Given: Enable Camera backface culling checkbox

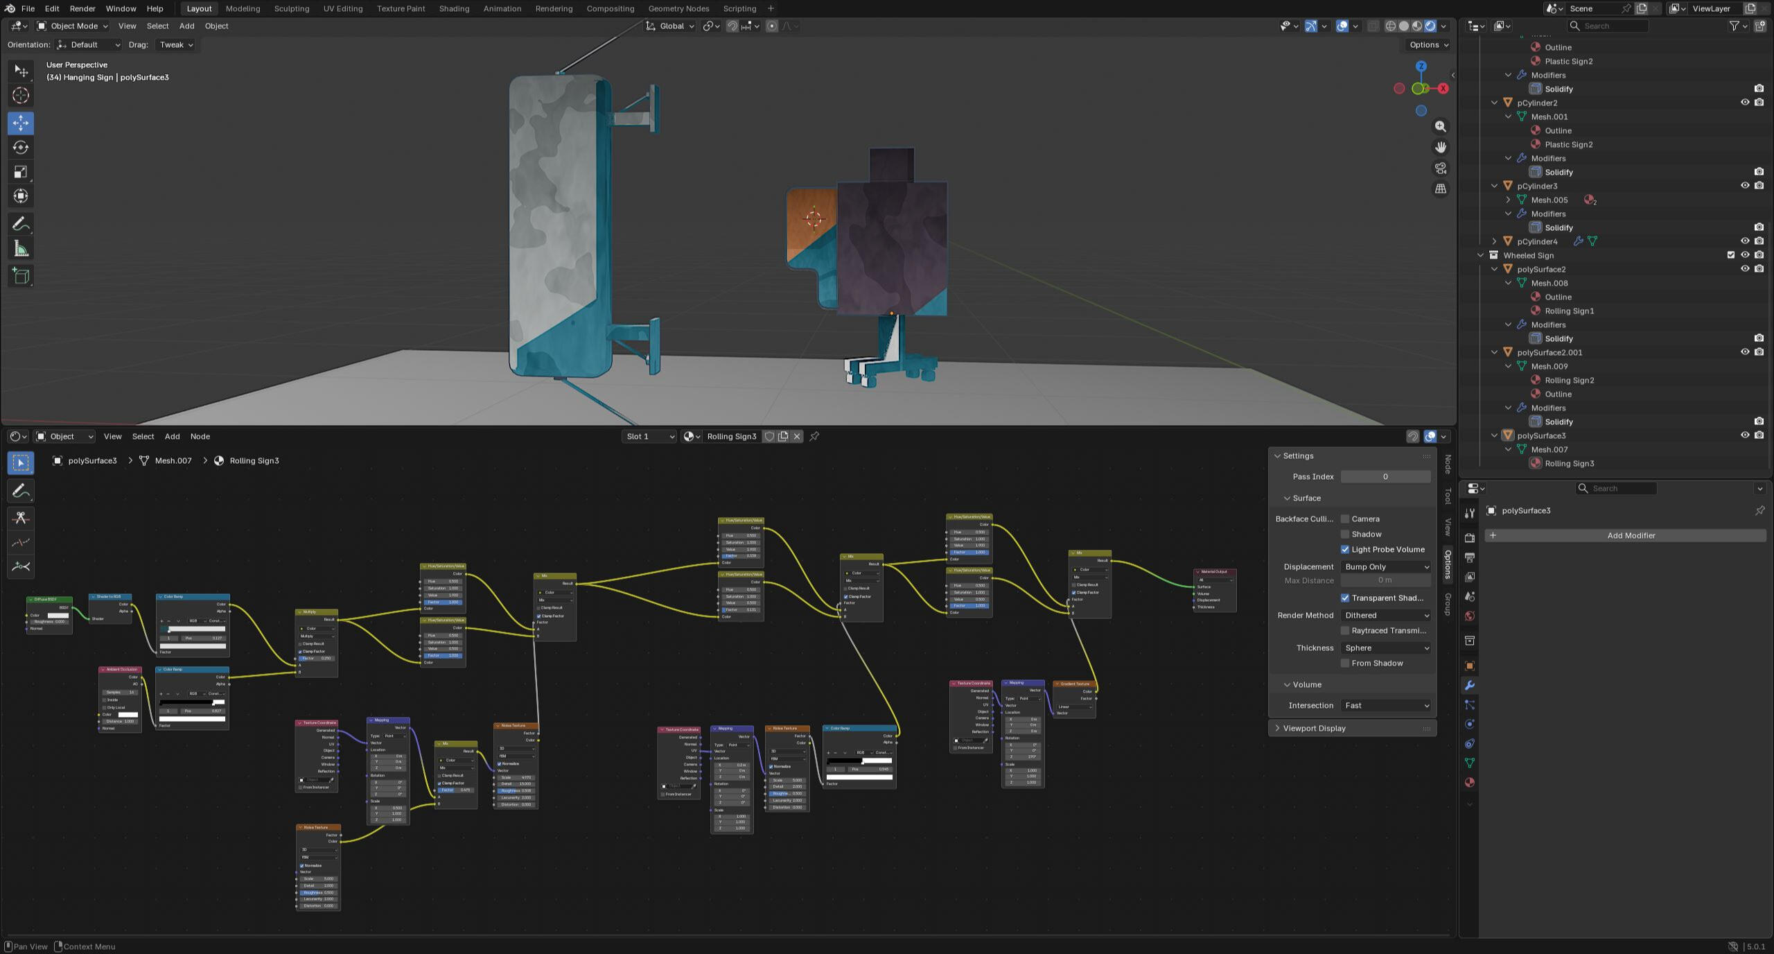Looking at the screenshot, I should coord(1345,519).
